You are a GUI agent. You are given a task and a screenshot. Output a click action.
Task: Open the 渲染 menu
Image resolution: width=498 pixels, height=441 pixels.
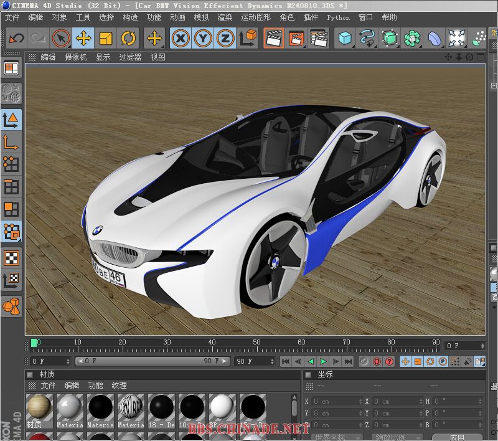(225, 17)
